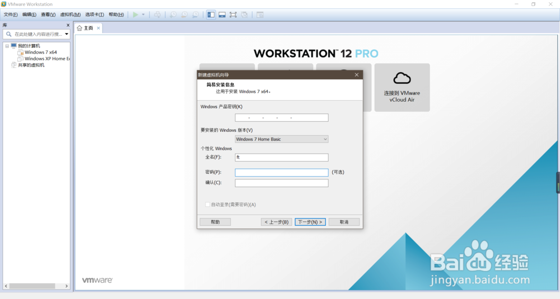The image size is (560, 299).
Task: Close the 库 library panel
Action: [x=68, y=25]
